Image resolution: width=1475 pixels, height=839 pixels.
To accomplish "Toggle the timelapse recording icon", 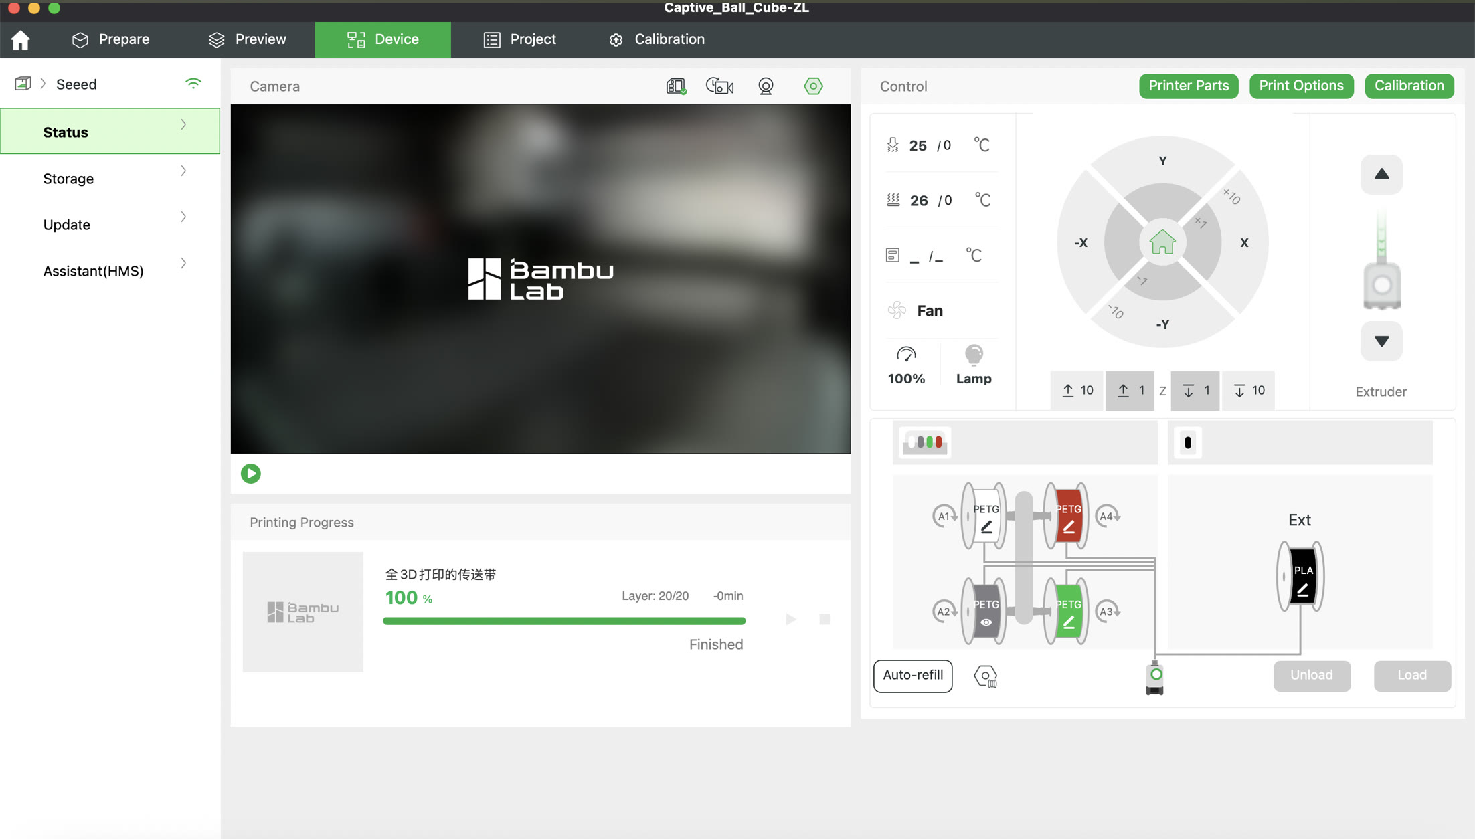I will (x=719, y=86).
